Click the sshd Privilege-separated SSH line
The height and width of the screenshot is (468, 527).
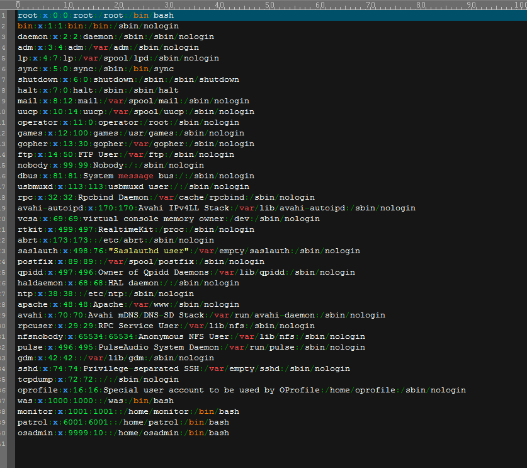coord(184,369)
